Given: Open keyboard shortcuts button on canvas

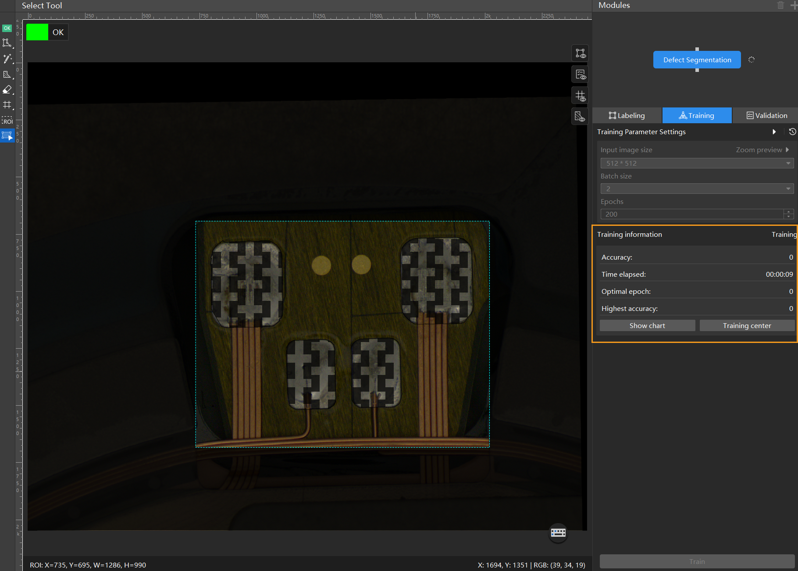Looking at the screenshot, I should click(558, 533).
